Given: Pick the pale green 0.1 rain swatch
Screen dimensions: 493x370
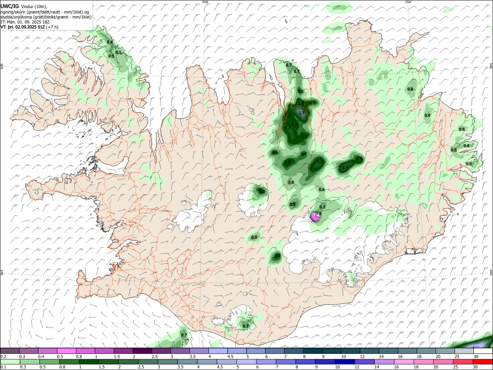Looking at the screenshot, I should (x=10, y=362).
